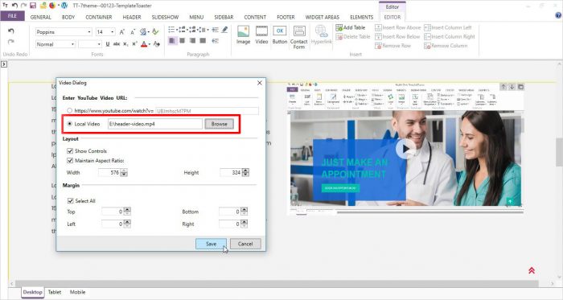Viewport: 563px width, 300px height.
Task: Click Save in Video Dialog
Action: (211, 244)
